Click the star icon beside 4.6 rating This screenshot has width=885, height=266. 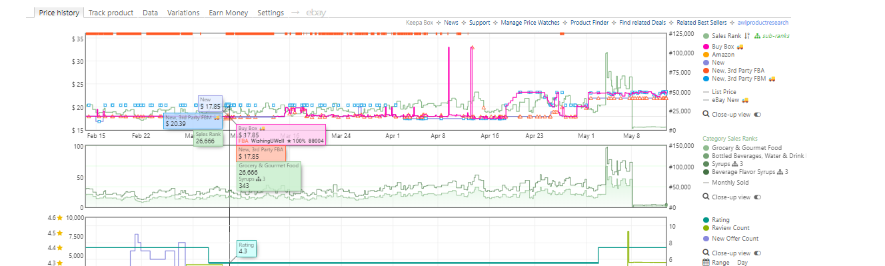[59, 217]
